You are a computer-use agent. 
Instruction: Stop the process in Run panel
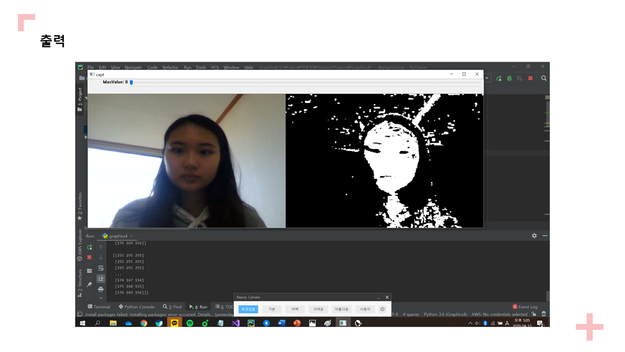(89, 257)
